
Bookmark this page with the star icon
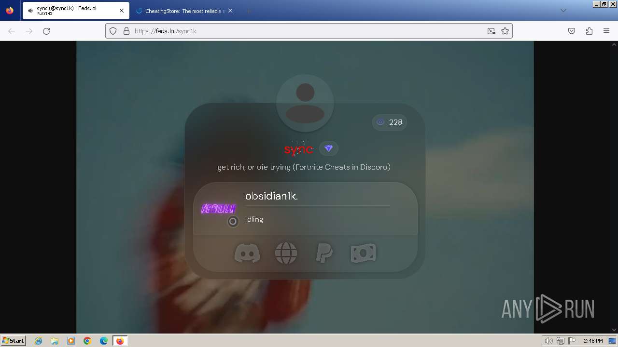pos(505,31)
